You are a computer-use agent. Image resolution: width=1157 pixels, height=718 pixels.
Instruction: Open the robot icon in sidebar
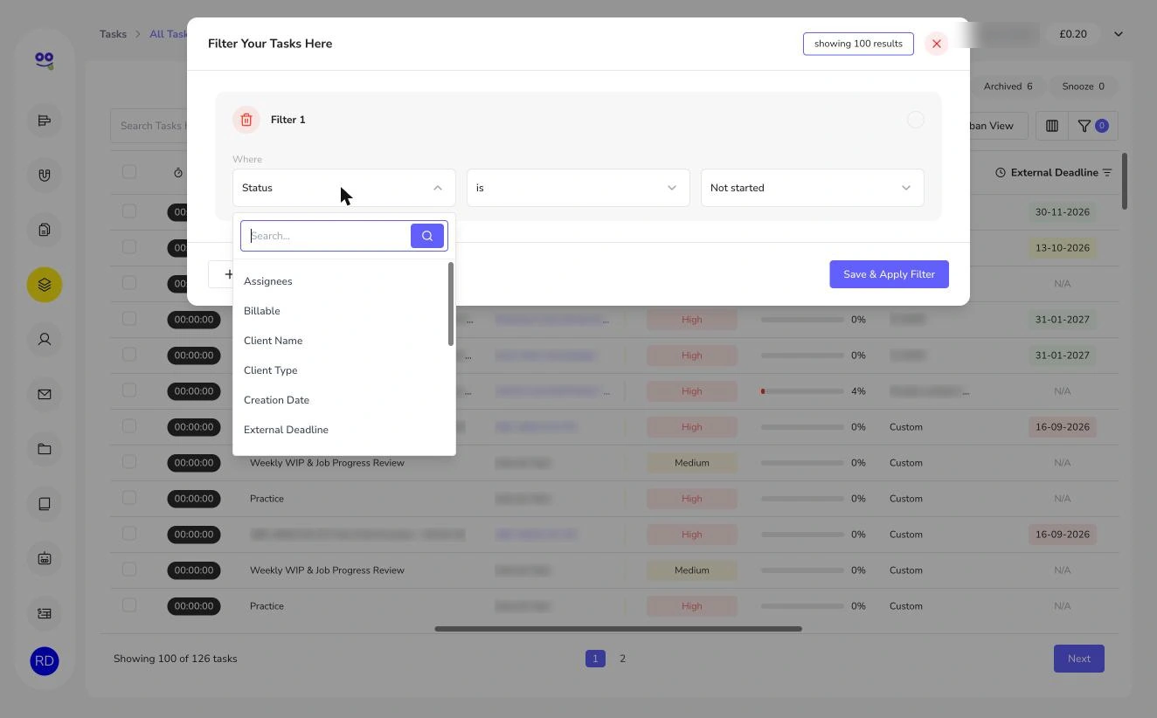coord(45,558)
